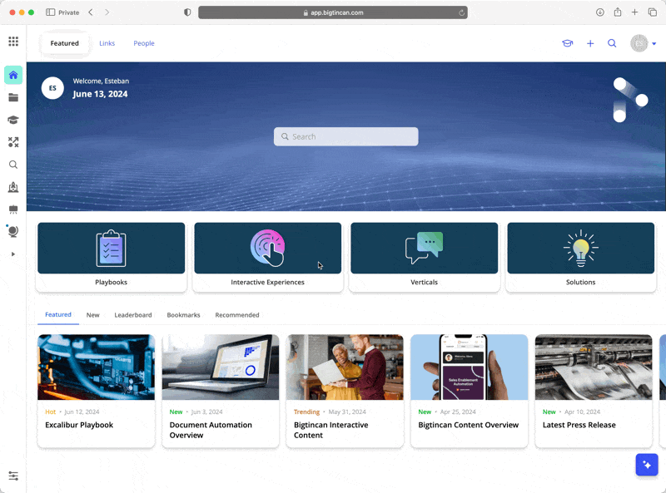Viewport: 666px width, 493px height.
Task: Open the user avatar in top header
Action: (x=639, y=43)
